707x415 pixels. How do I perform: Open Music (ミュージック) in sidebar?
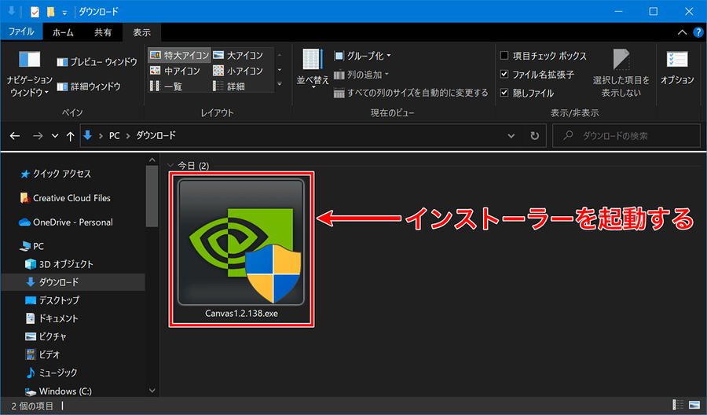click(x=52, y=373)
